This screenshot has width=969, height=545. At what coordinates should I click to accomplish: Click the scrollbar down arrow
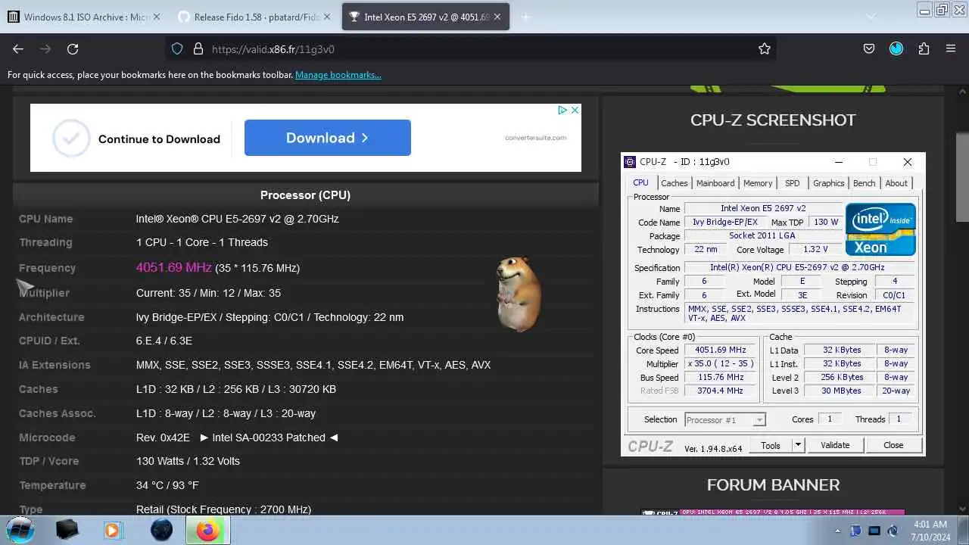click(962, 509)
